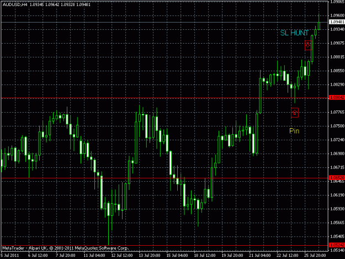Click price axis label 1.07500

point(337,126)
